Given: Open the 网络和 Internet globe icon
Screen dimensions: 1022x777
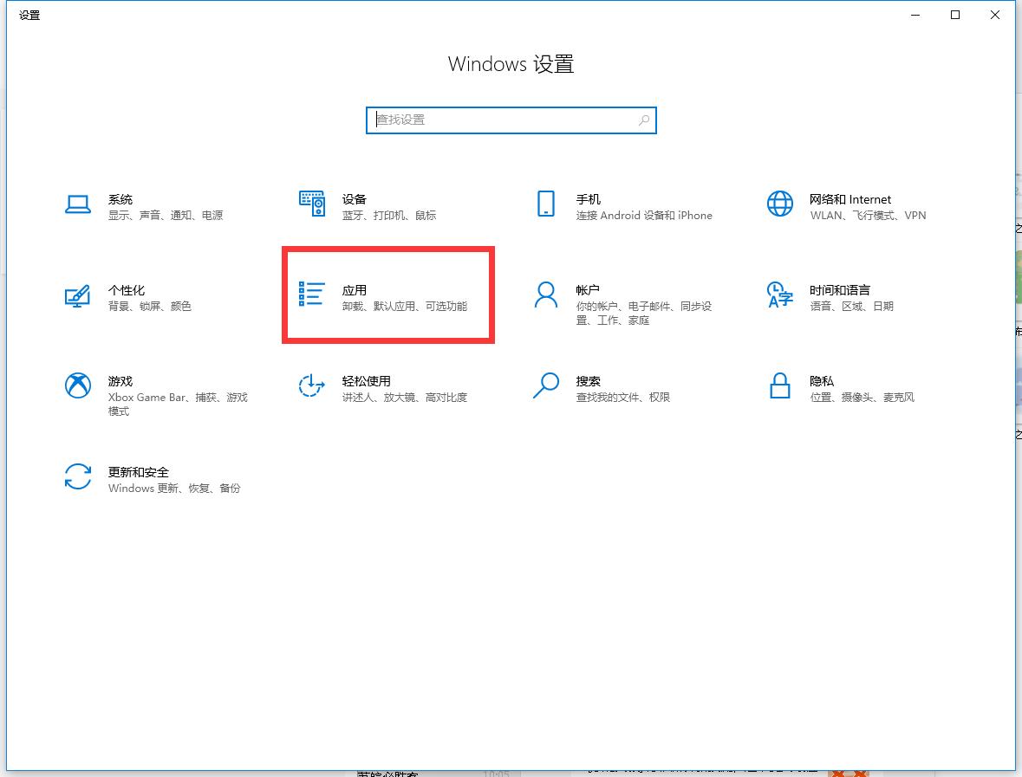Looking at the screenshot, I should pyautogui.click(x=779, y=204).
